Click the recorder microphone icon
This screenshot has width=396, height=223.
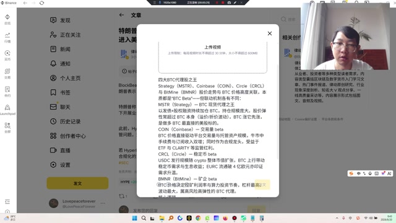click(160, 2)
